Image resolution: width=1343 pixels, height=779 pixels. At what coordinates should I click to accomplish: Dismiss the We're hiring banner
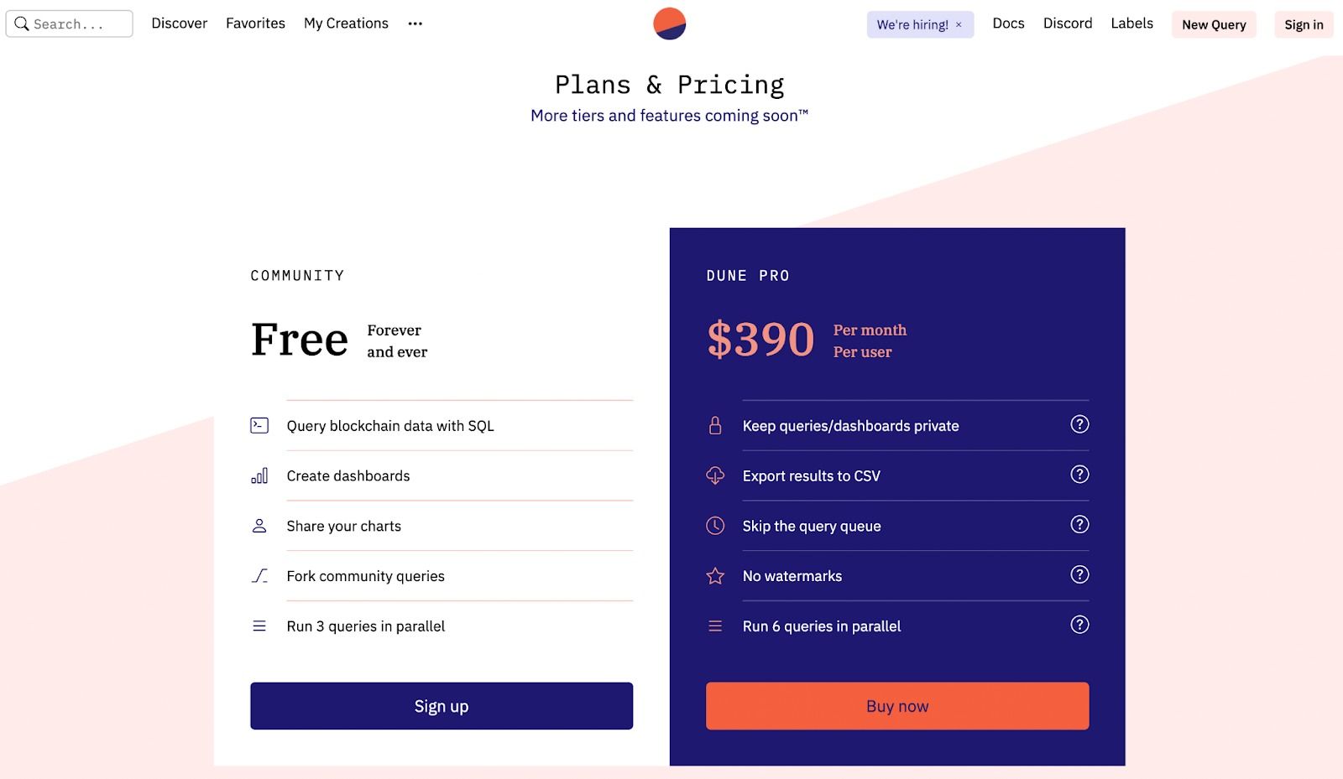coord(959,25)
